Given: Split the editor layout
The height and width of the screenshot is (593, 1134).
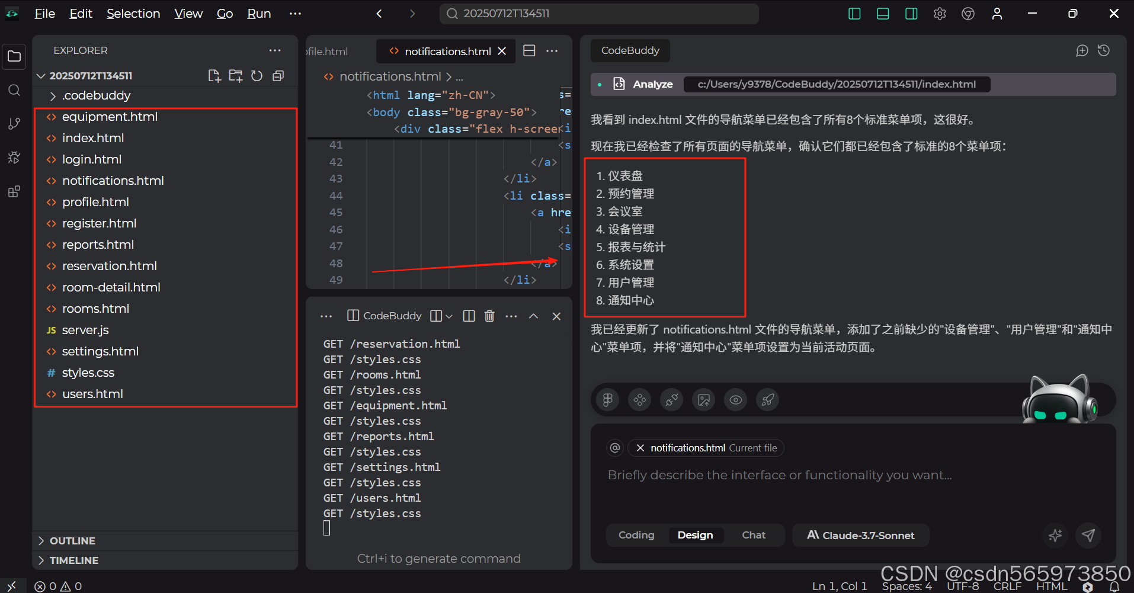Looking at the screenshot, I should click(x=529, y=51).
